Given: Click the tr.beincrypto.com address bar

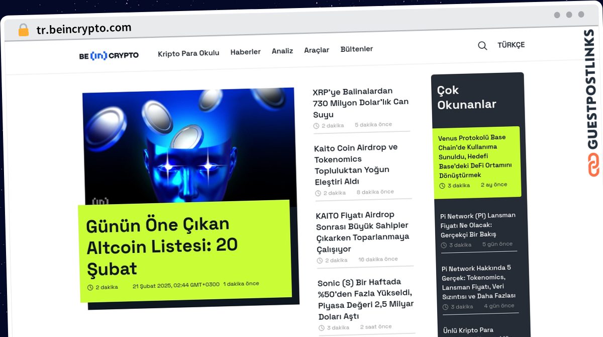Looking at the screenshot, I should point(84,29).
